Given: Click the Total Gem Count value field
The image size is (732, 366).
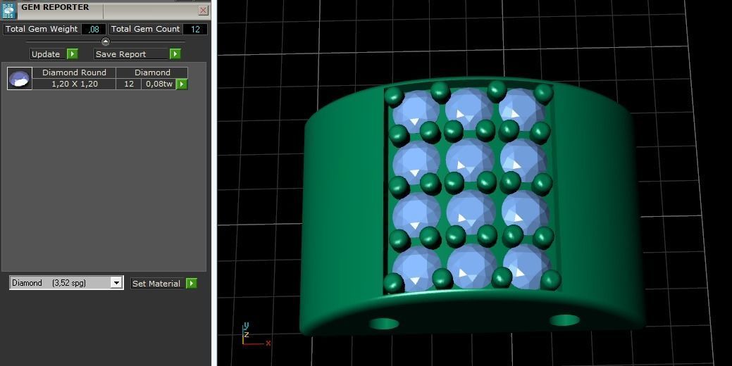Looking at the screenshot, I should (x=194, y=29).
